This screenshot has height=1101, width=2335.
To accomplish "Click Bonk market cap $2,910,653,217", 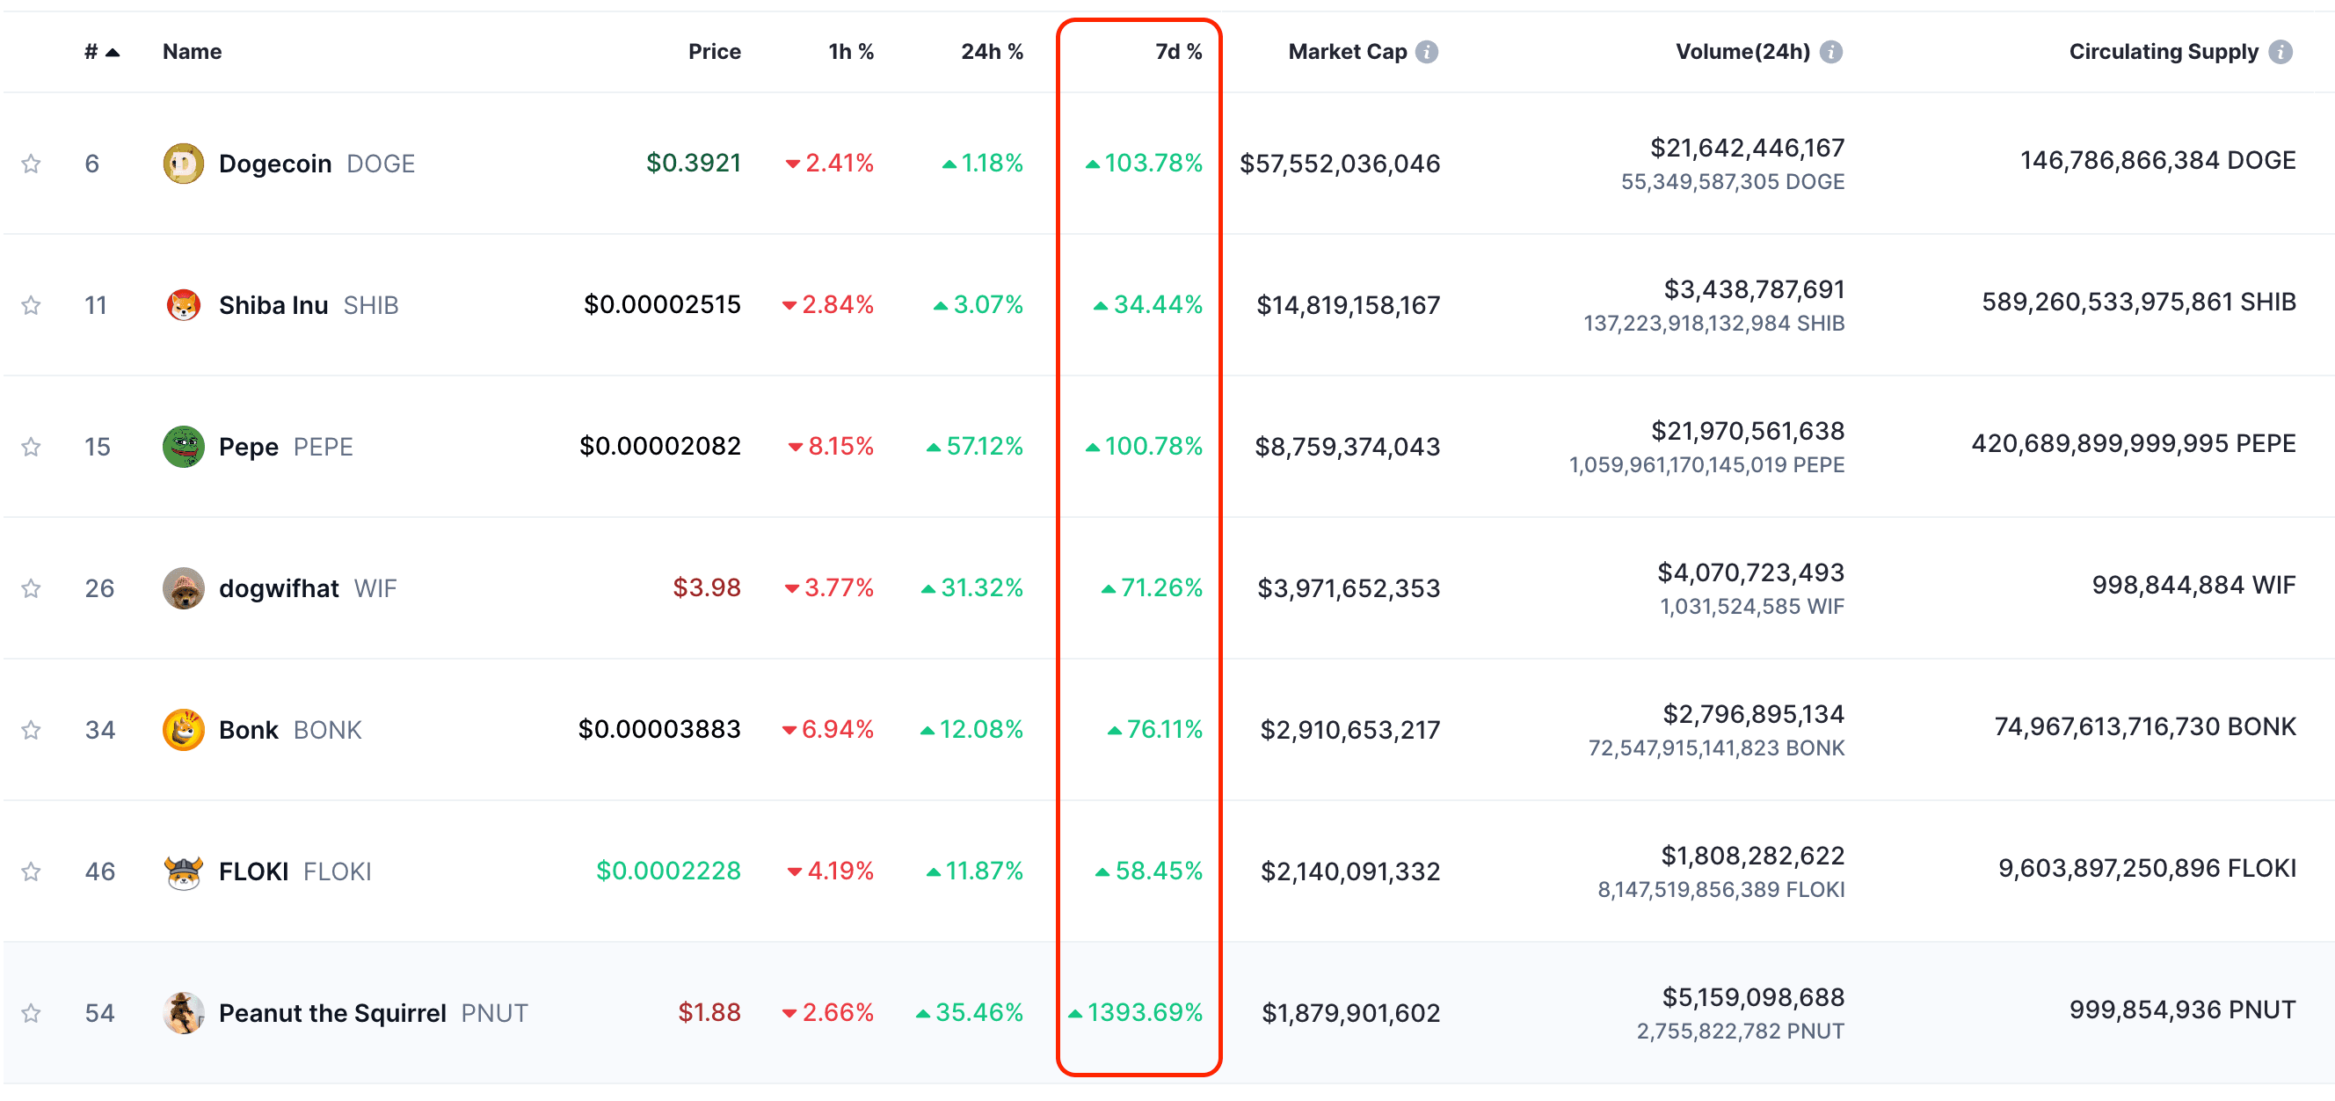I will tap(1349, 729).
